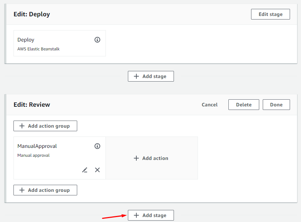Click the pencil edit icon on ManualApproval
The image size is (301, 222).
(85, 170)
